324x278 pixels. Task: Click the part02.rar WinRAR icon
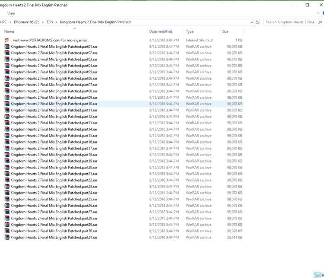tap(7, 53)
